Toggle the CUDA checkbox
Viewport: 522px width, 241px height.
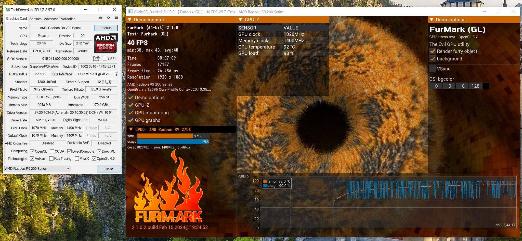[x=52, y=151]
